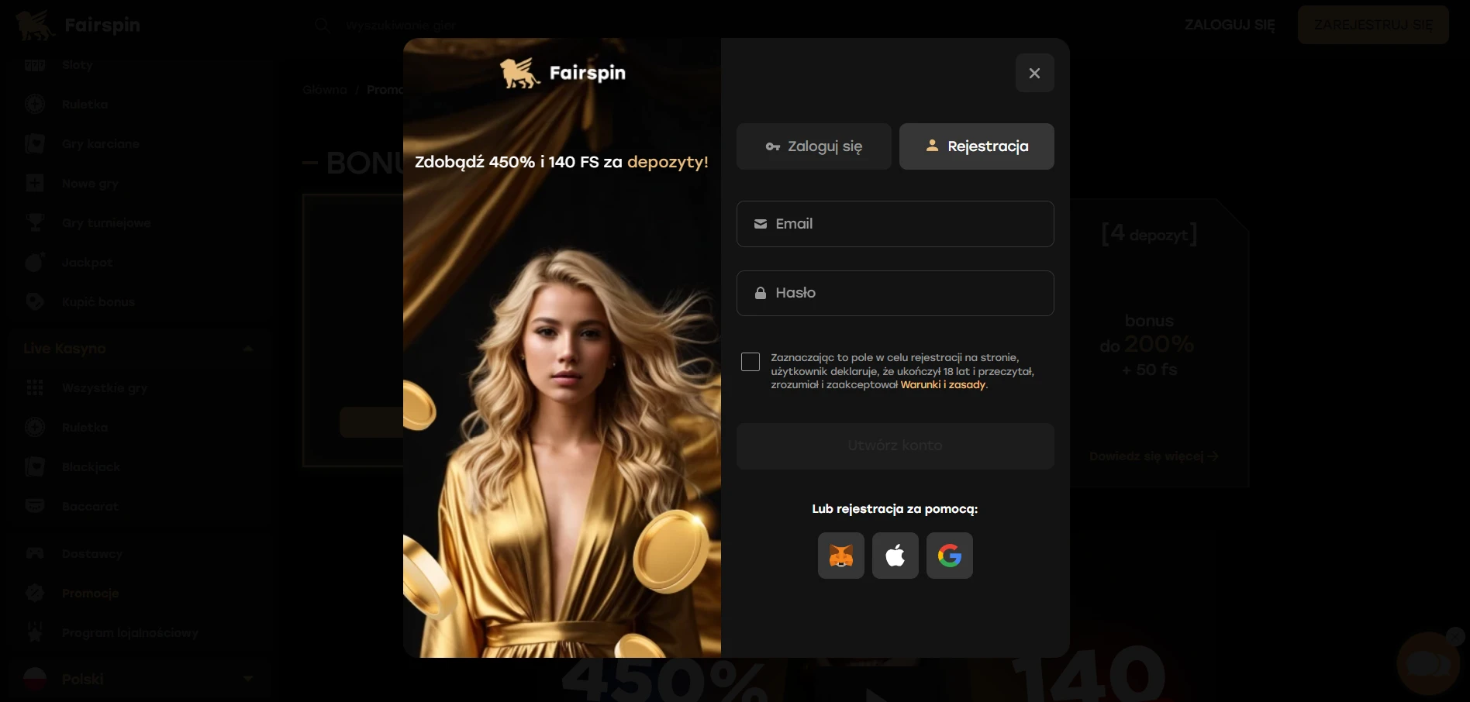Click the ZAREJESTRUJ SIĘ header button
Viewport: 1470px width, 702px height.
click(1373, 25)
